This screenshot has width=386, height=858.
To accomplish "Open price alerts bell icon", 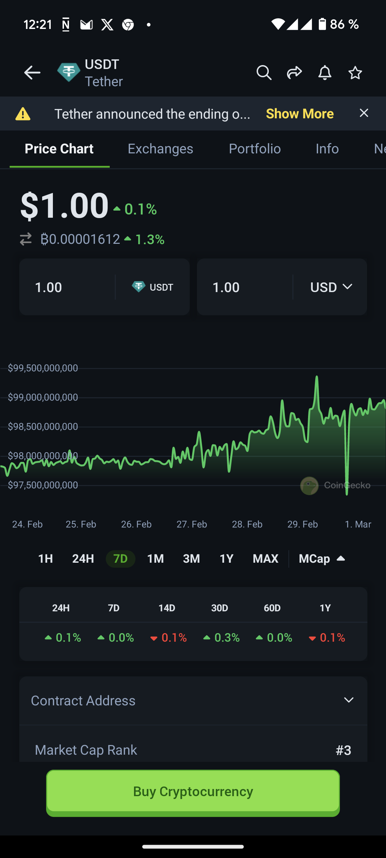I will (x=325, y=73).
